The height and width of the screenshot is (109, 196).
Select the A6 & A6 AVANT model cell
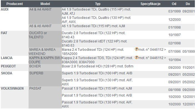(45, 27)
